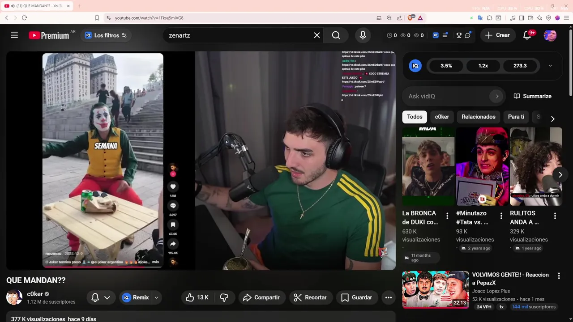Click the browser back arrow
The height and width of the screenshot is (322, 573).
7,18
